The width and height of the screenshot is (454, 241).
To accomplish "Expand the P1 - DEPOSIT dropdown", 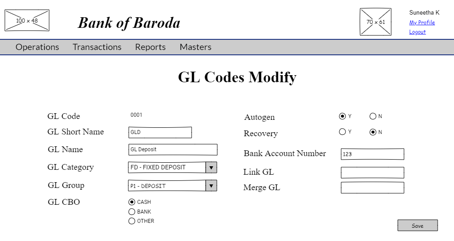I will pyautogui.click(x=211, y=186).
